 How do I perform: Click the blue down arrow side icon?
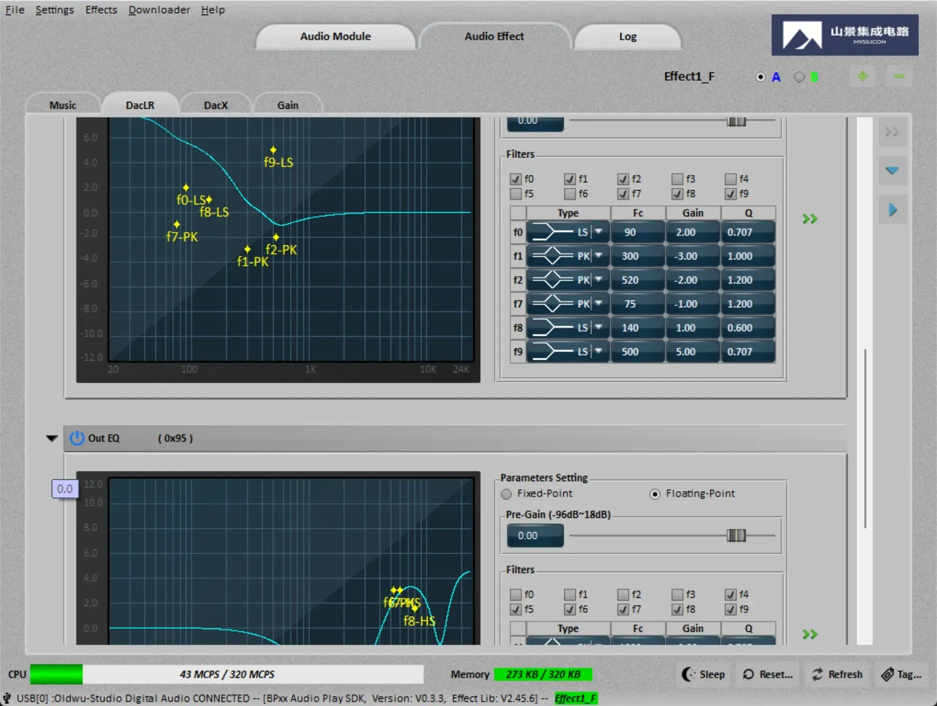tap(892, 170)
